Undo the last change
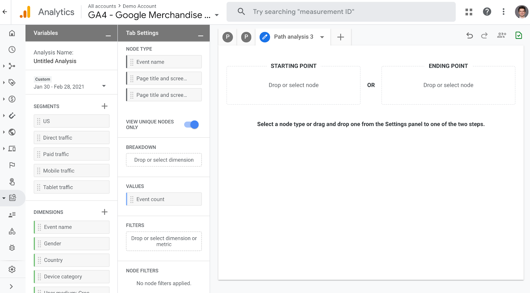This screenshot has height=293, width=530. (x=469, y=35)
